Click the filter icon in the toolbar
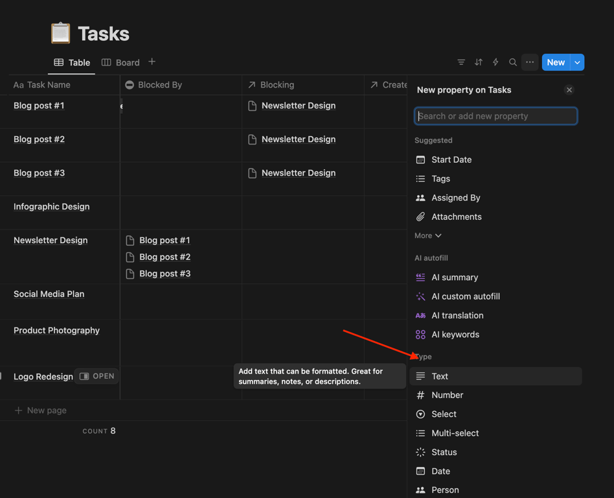This screenshot has width=614, height=498. point(461,62)
